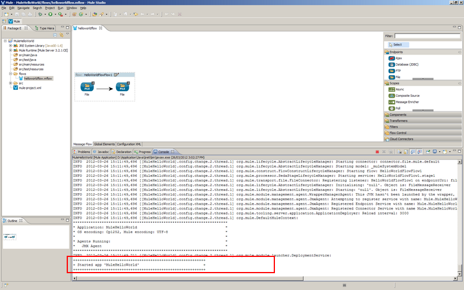Switch to the Problems tab
This screenshot has width=464, height=290.
[x=82, y=152]
